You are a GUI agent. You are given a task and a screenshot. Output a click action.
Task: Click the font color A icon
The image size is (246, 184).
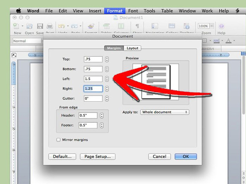tap(228, 41)
